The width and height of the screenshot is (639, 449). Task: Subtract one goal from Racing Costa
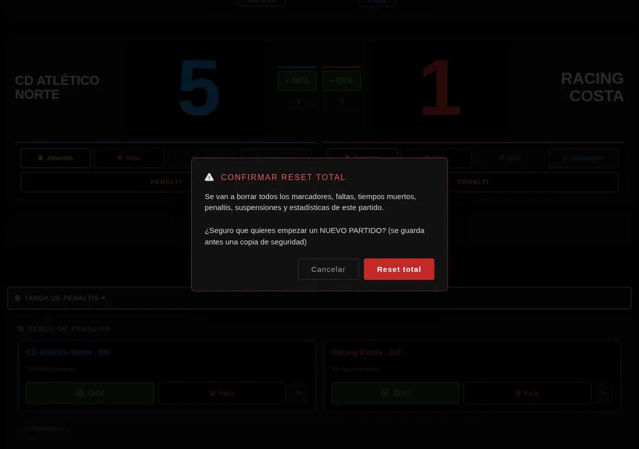(x=341, y=102)
